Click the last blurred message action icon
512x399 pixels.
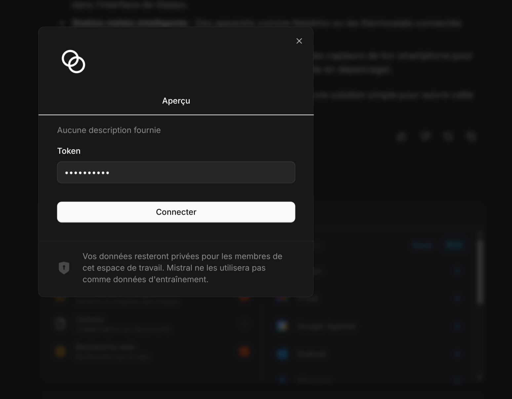pyautogui.click(x=471, y=136)
